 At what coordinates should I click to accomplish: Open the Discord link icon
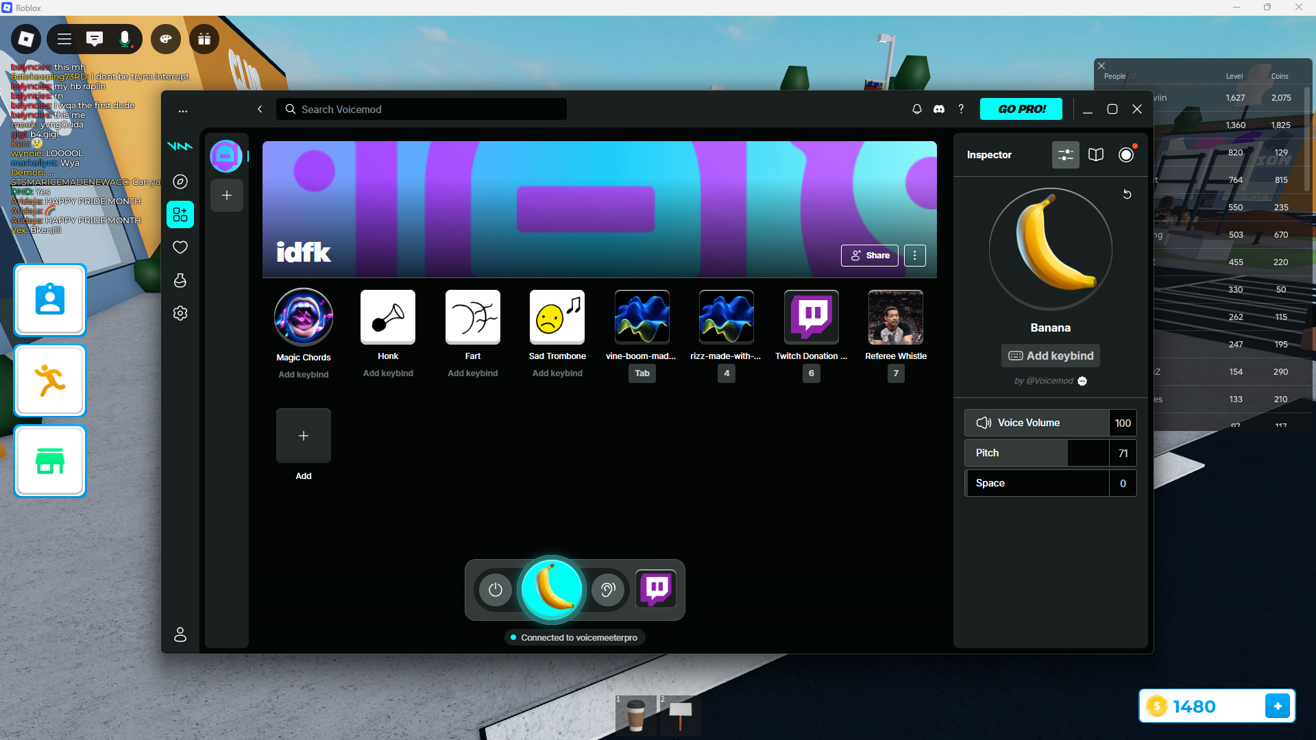(939, 109)
